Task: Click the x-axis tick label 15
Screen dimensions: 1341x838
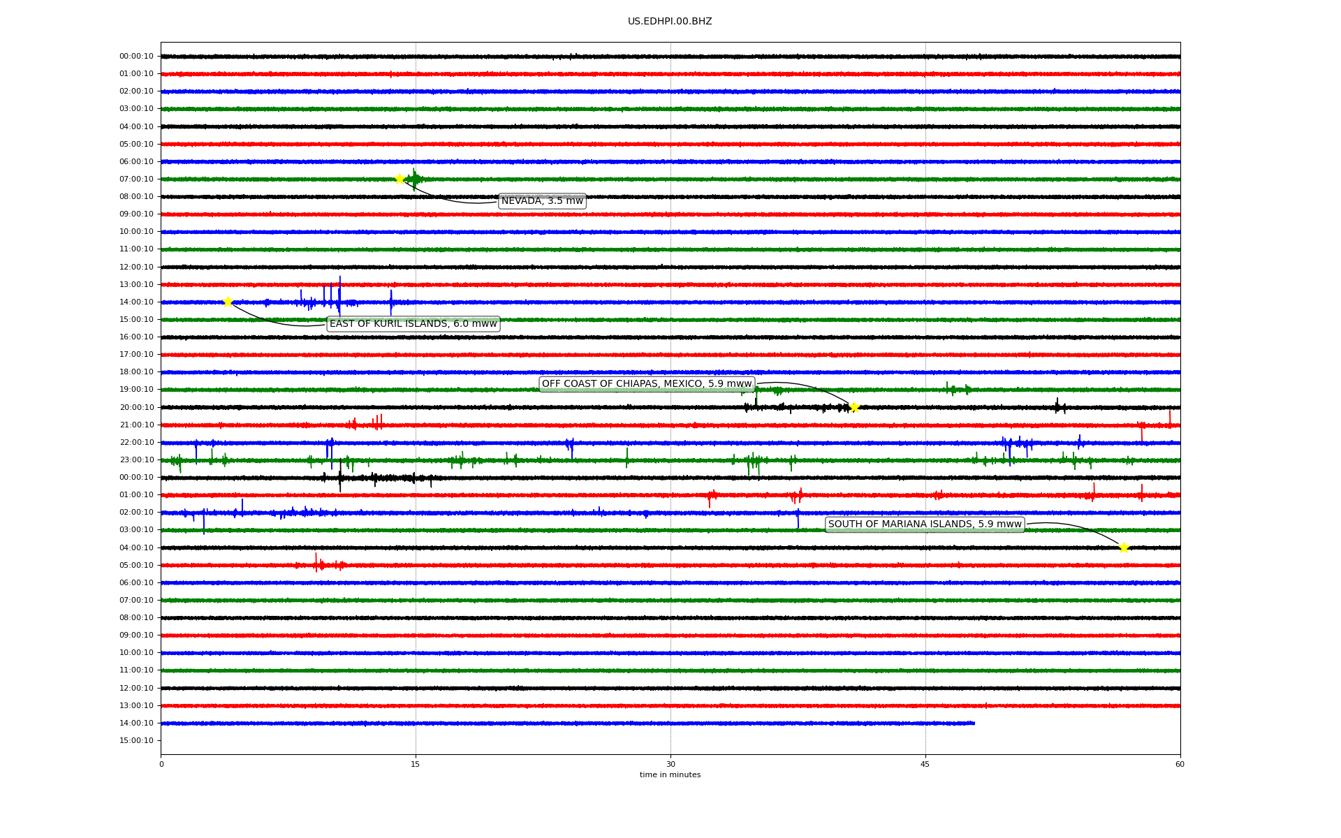Action: (416, 764)
